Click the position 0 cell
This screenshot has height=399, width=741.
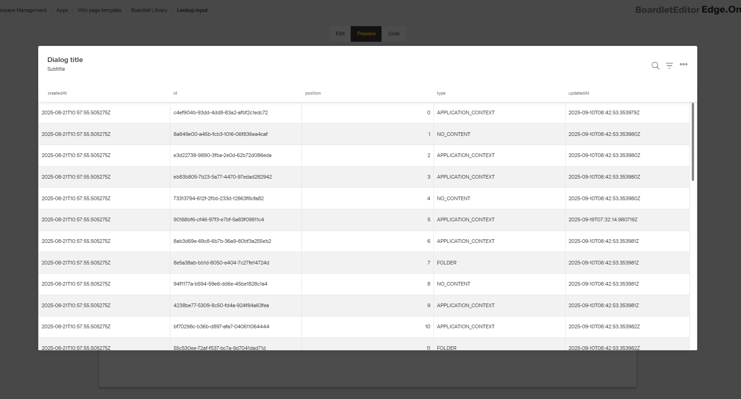(368, 112)
